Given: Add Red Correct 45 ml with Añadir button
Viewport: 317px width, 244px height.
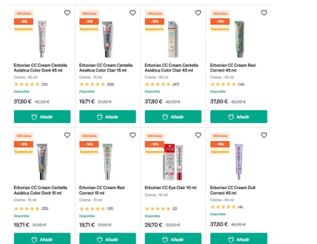Looking at the screenshot, I should (239, 116).
